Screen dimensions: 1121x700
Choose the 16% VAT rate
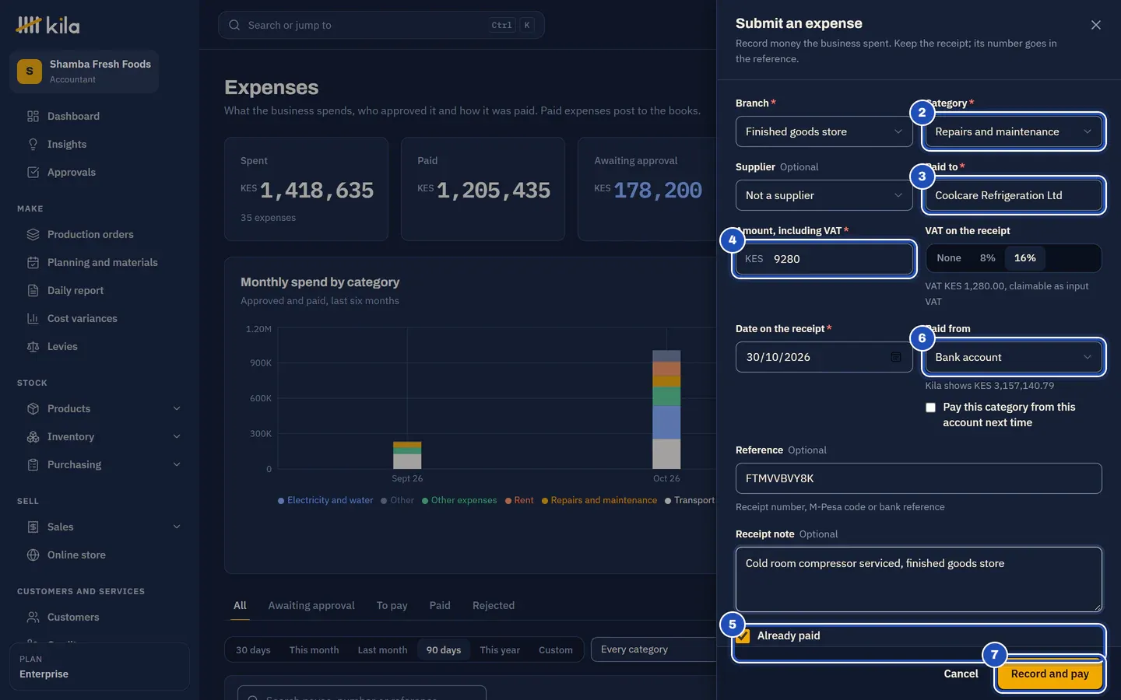(1024, 258)
